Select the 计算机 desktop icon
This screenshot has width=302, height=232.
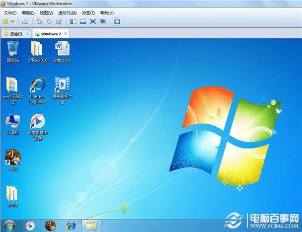[13, 124]
